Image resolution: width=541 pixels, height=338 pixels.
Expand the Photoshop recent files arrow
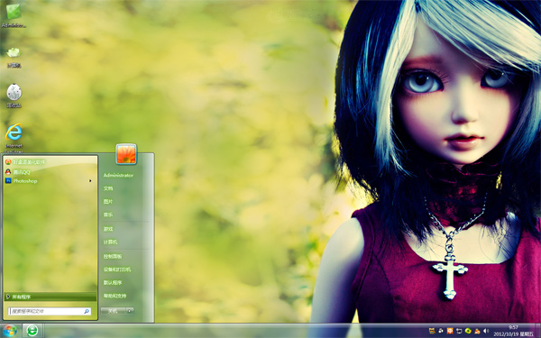[x=90, y=181]
